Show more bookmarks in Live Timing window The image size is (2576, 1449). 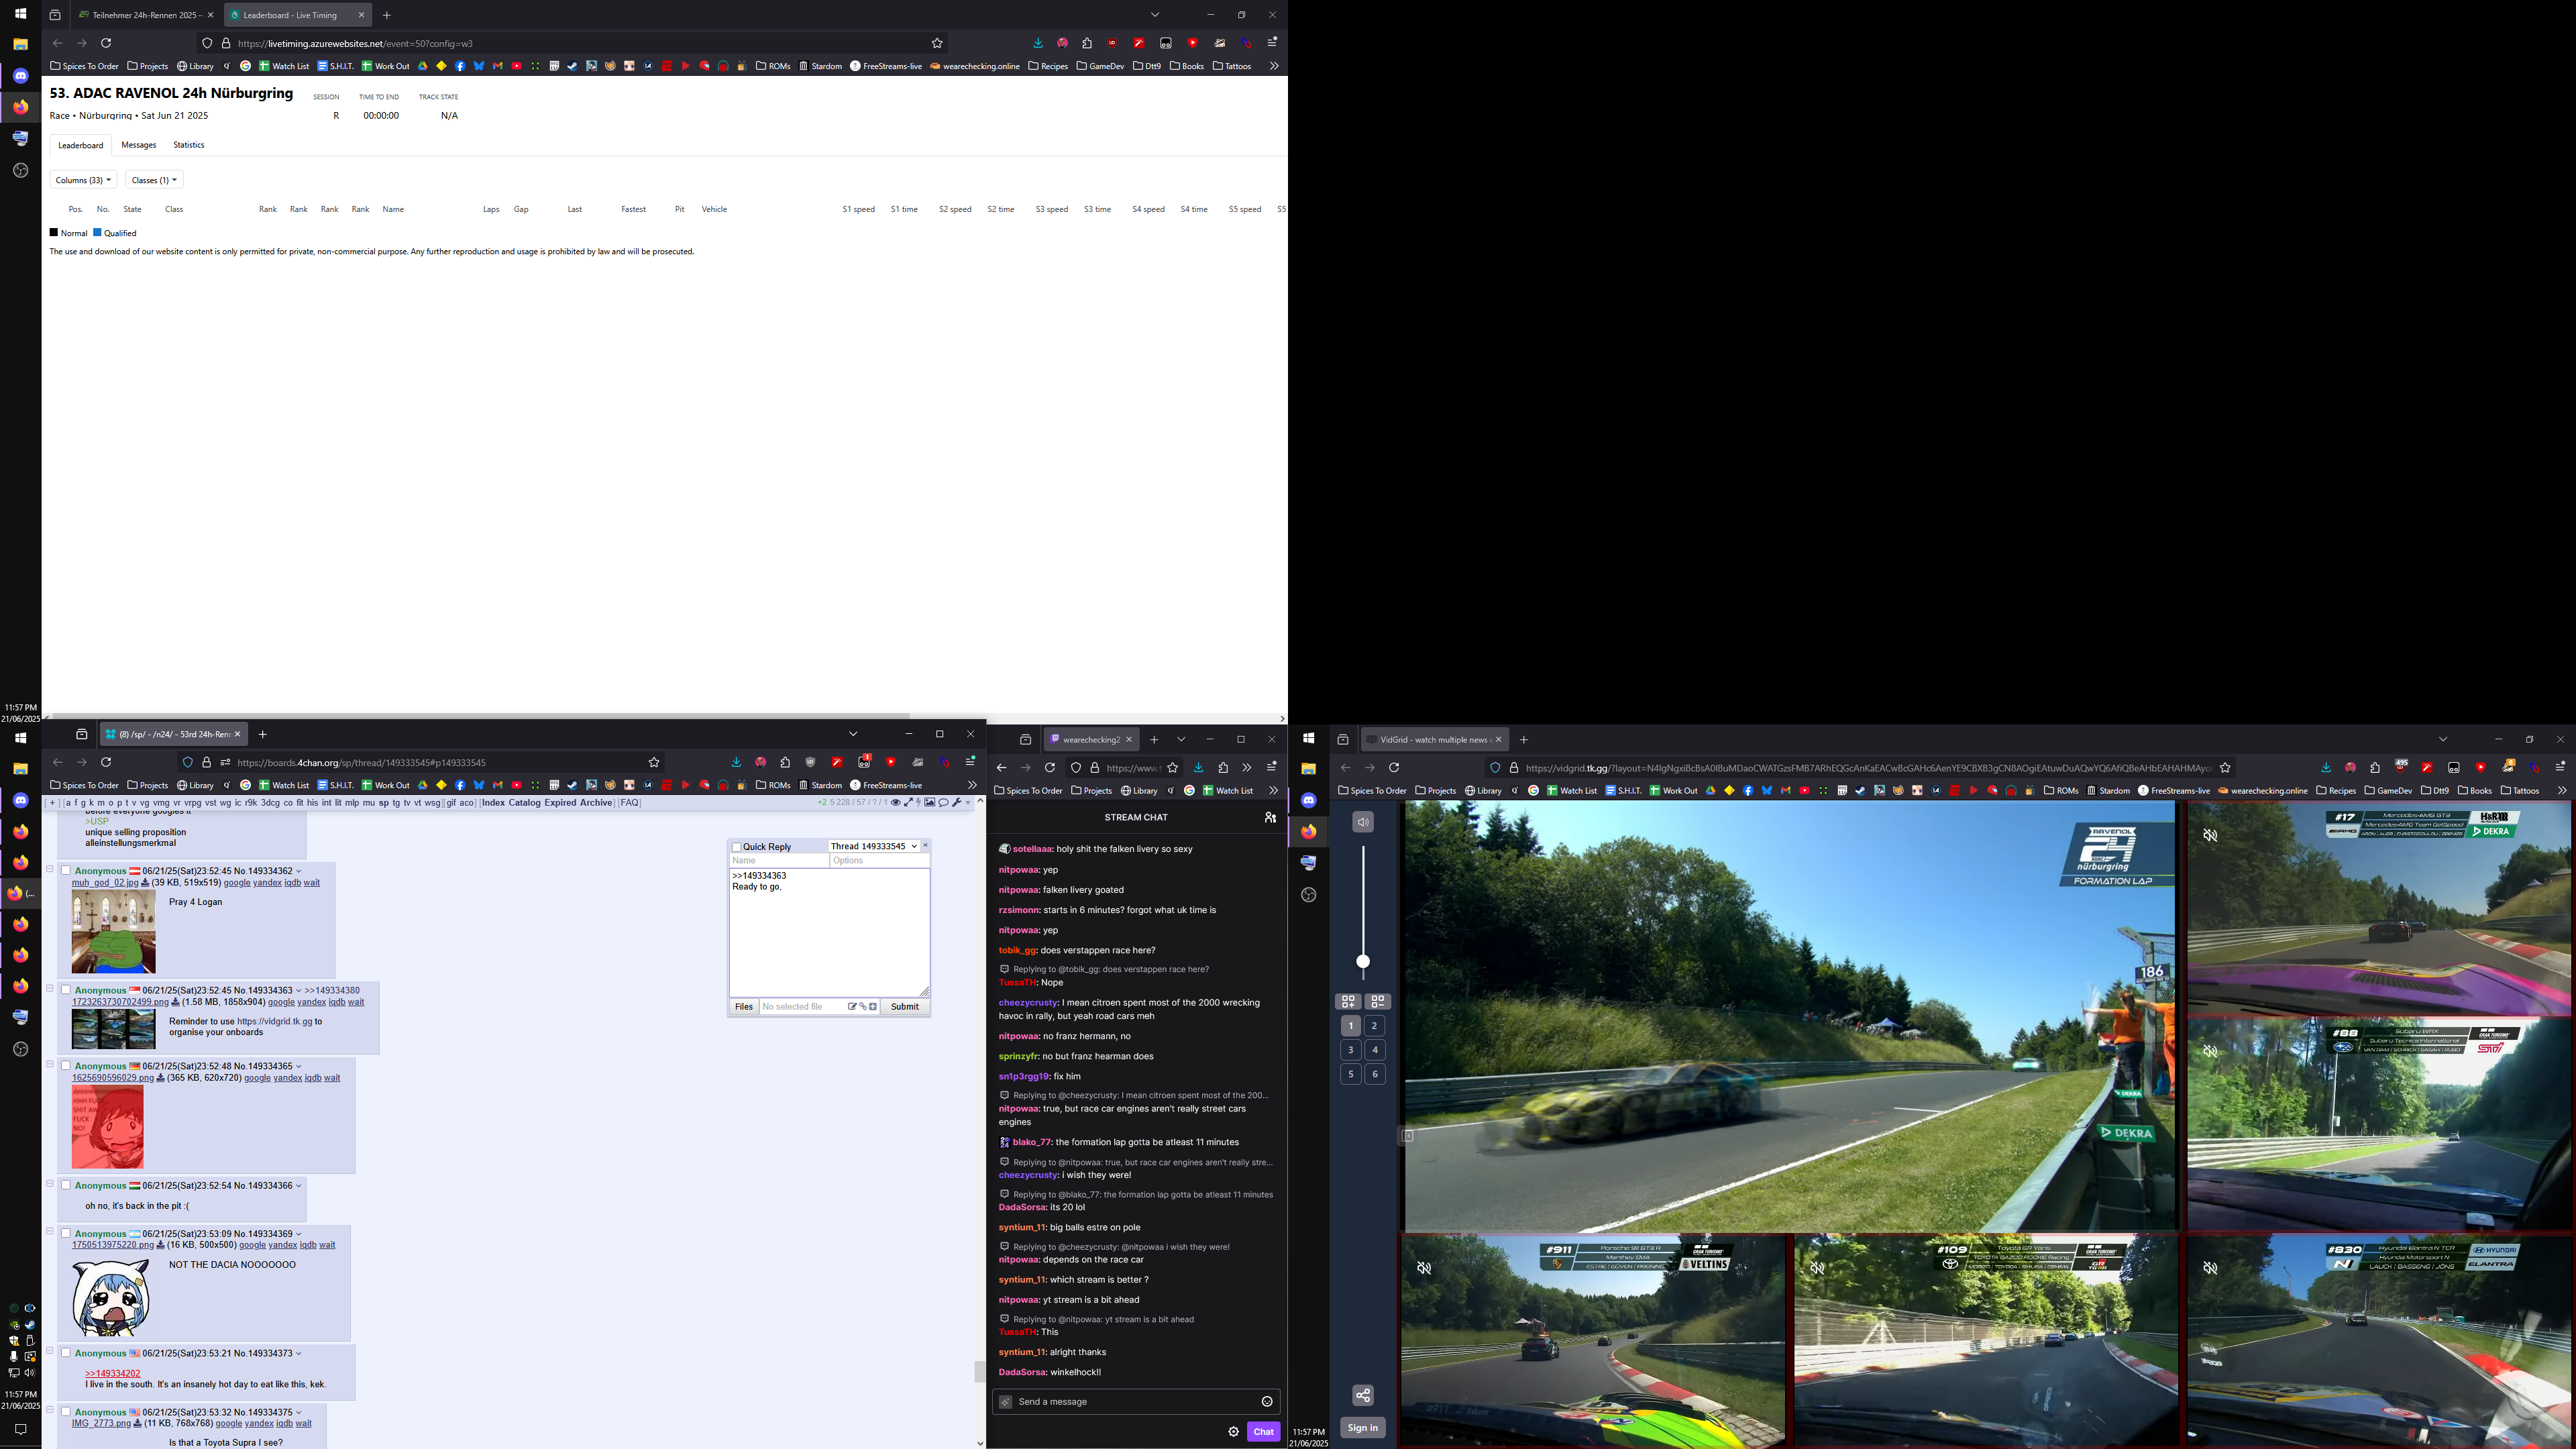pyautogui.click(x=1273, y=66)
